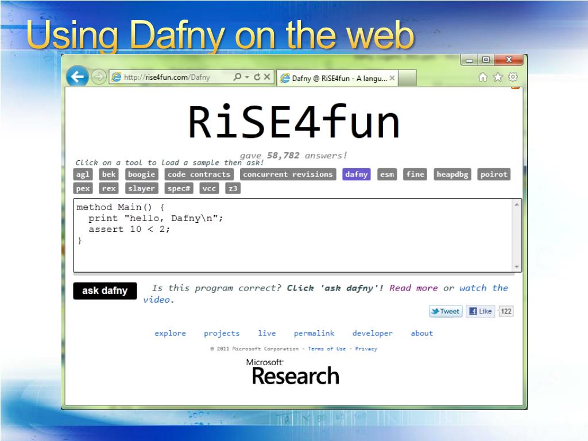
Task: Click the 'assert 10 < 2;' code line
Action: [129, 229]
